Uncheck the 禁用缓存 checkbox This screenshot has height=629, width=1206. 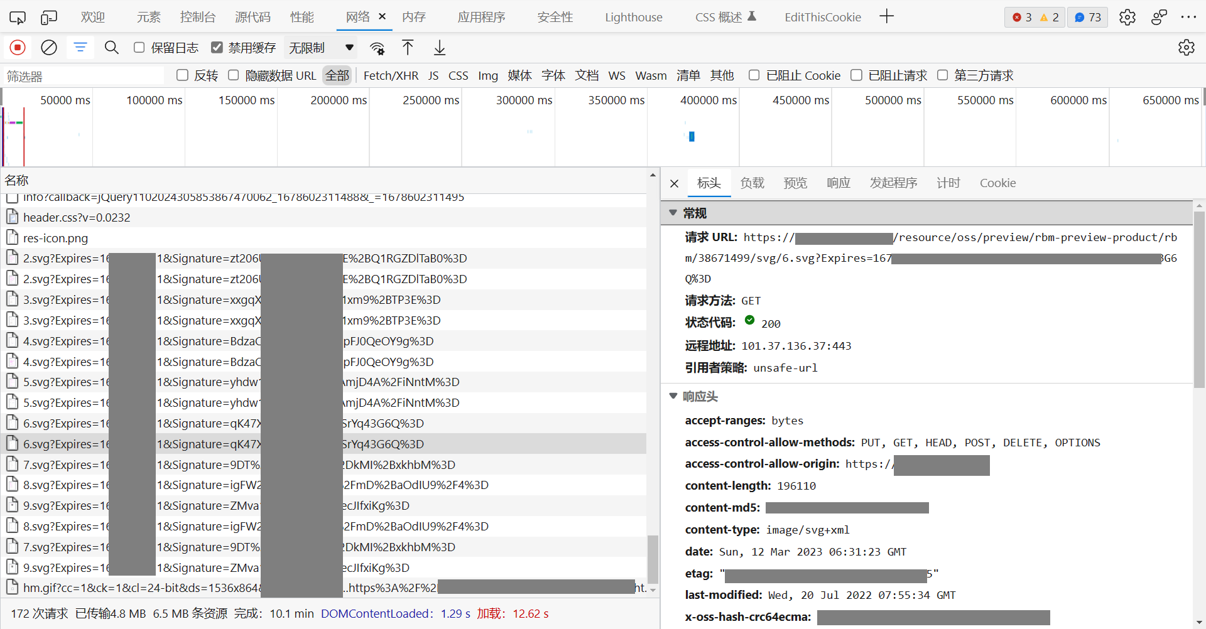click(x=217, y=48)
